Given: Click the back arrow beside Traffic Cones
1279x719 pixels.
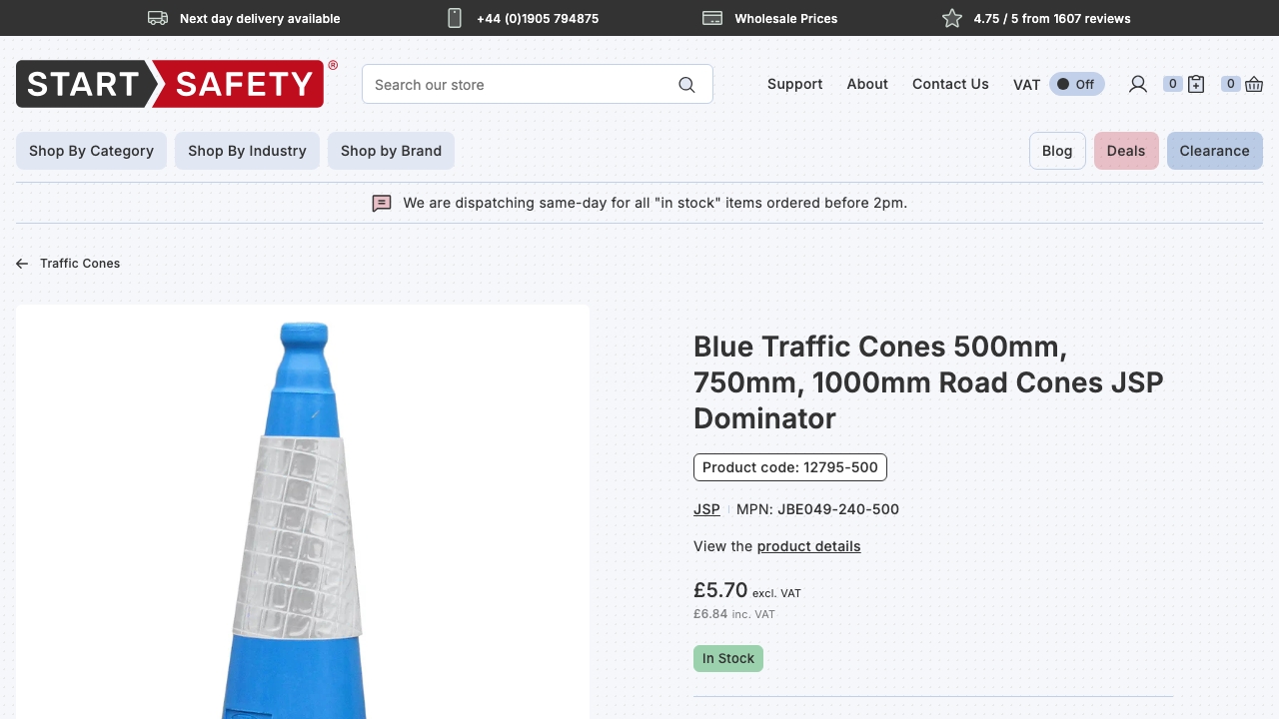Looking at the screenshot, I should (21, 263).
